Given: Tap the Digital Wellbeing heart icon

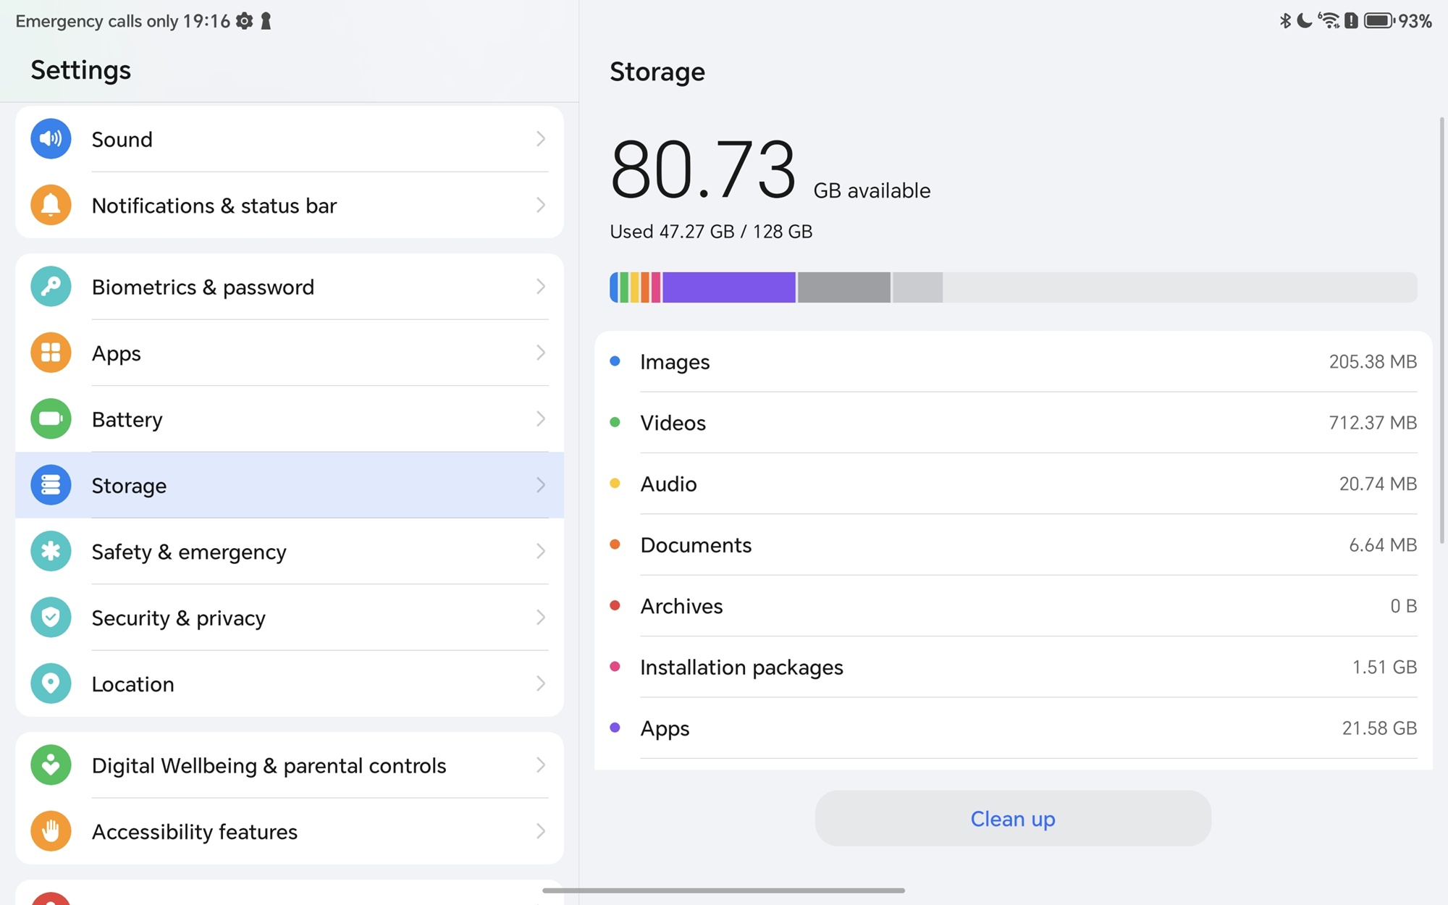Looking at the screenshot, I should tap(51, 765).
